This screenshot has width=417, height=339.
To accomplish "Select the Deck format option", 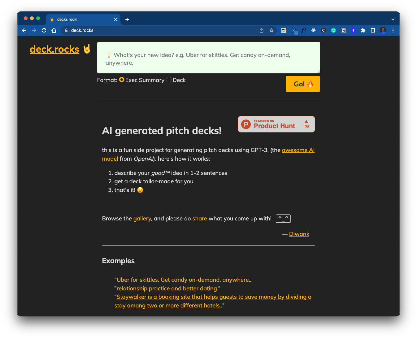I will coord(169,80).
